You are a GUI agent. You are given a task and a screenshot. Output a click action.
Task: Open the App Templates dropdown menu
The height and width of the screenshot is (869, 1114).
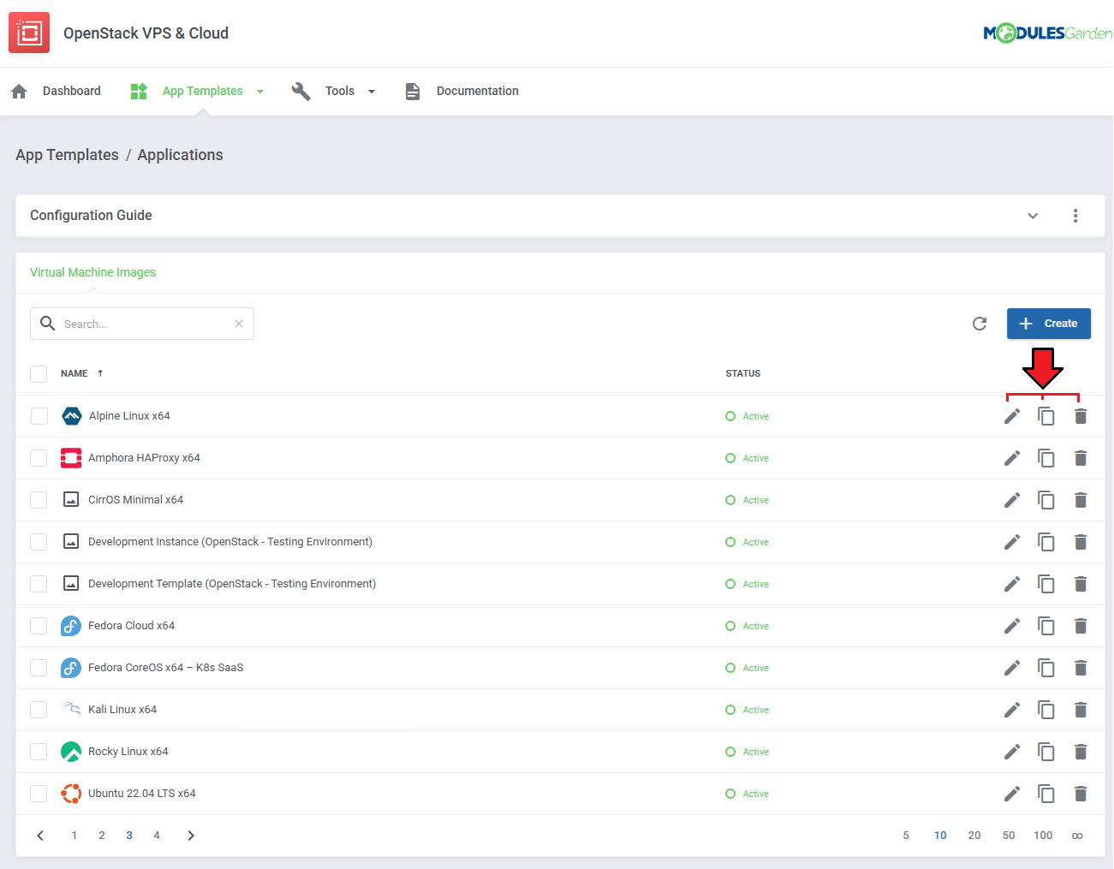(202, 91)
